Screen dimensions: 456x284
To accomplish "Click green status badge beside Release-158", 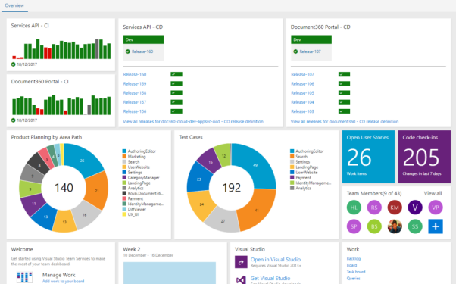I will tap(176, 93).
